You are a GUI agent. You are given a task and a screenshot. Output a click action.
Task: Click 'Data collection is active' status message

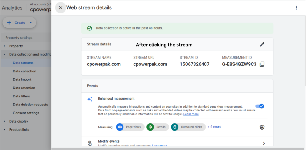coord(129,28)
